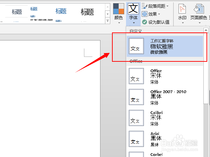Click the dropdown arrow under 颜色

point(119,23)
